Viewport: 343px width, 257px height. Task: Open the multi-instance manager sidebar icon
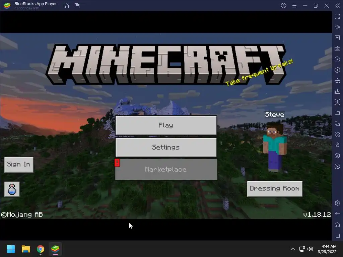click(337, 81)
